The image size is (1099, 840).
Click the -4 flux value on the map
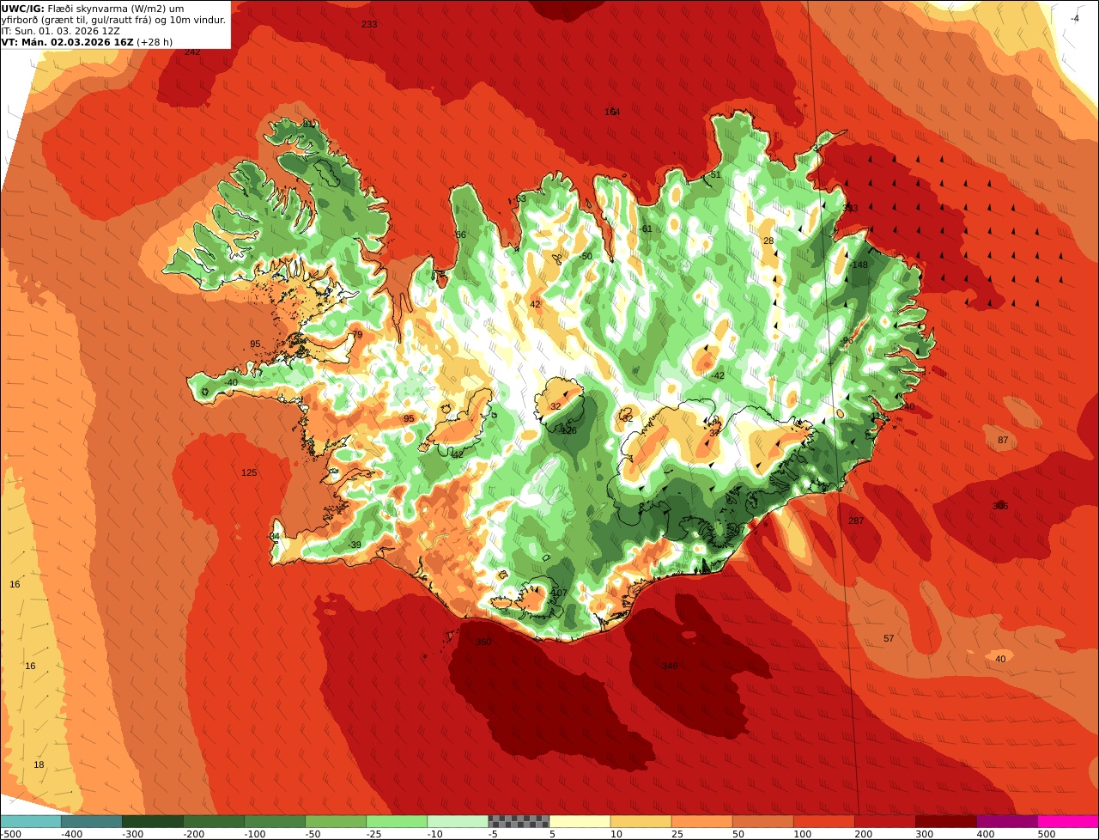pyautogui.click(x=1075, y=18)
